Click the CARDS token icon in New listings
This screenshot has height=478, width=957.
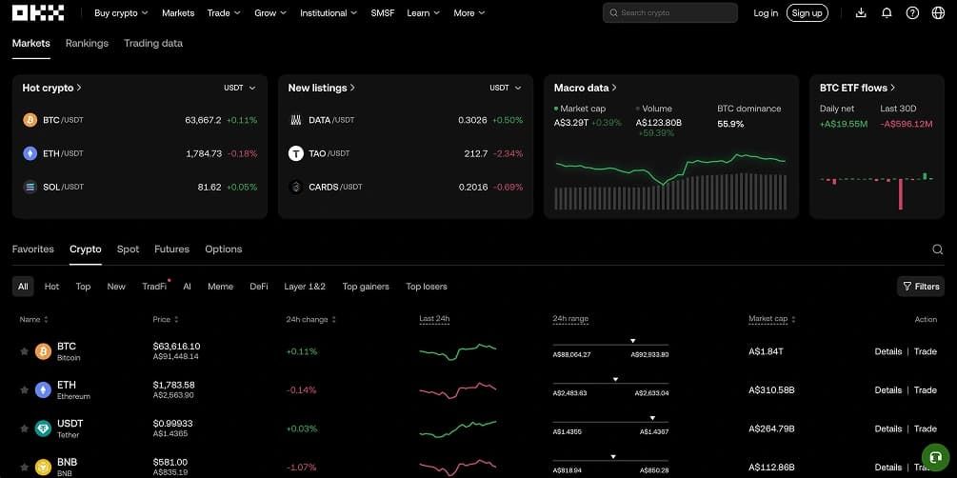tap(296, 187)
